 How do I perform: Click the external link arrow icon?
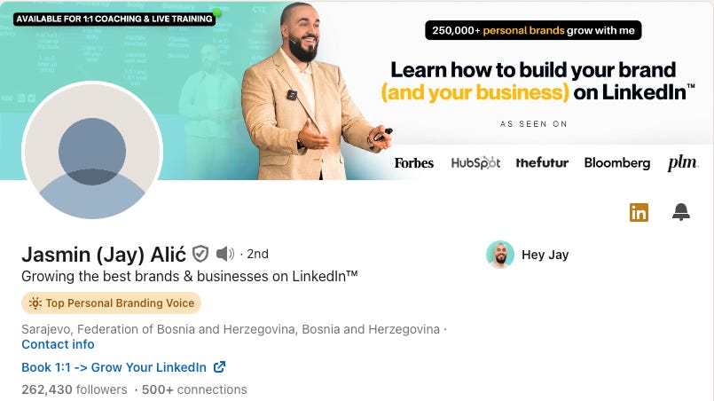click(219, 366)
